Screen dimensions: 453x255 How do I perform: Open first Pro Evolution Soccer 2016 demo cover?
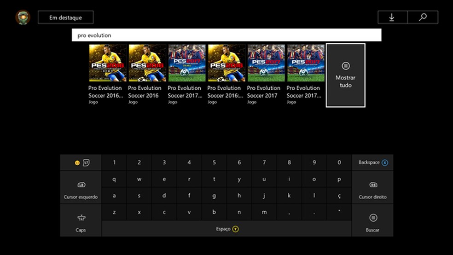coord(107,63)
